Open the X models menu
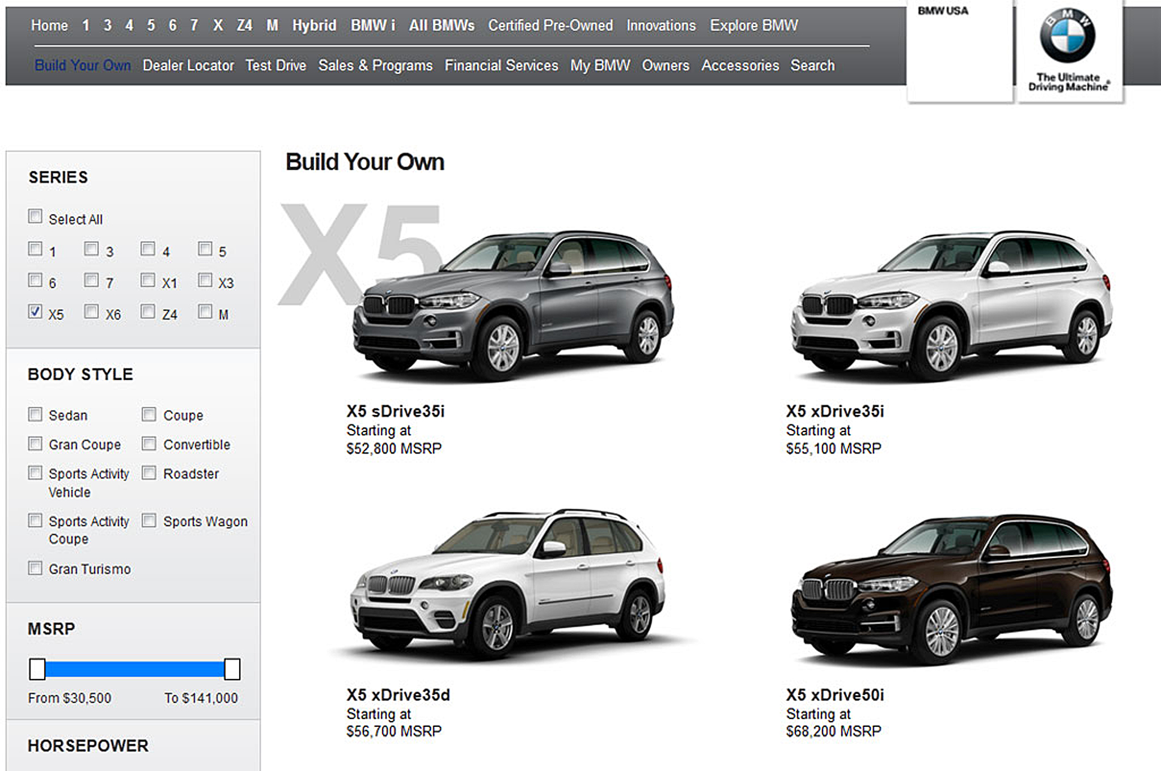1161x771 pixels. coord(218,26)
